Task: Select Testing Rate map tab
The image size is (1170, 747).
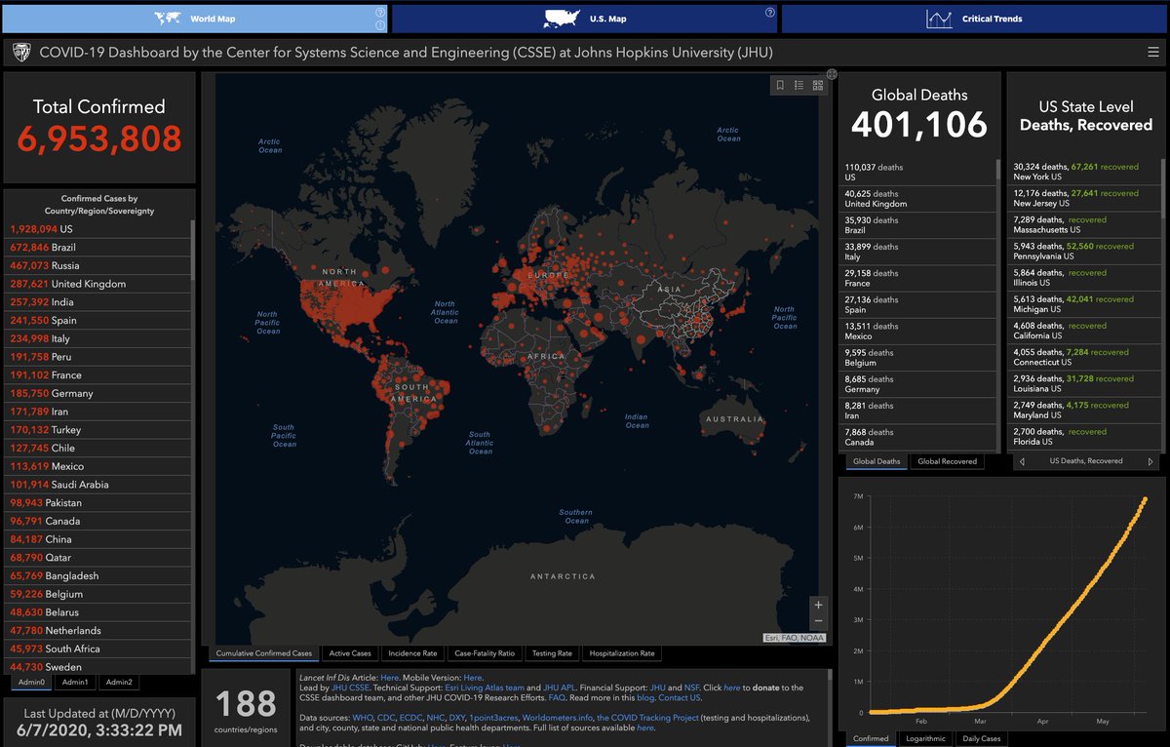Action: pyautogui.click(x=552, y=653)
